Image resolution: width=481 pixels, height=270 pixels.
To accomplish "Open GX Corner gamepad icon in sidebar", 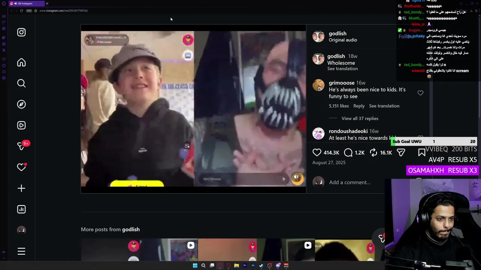I will [x=4, y=16].
